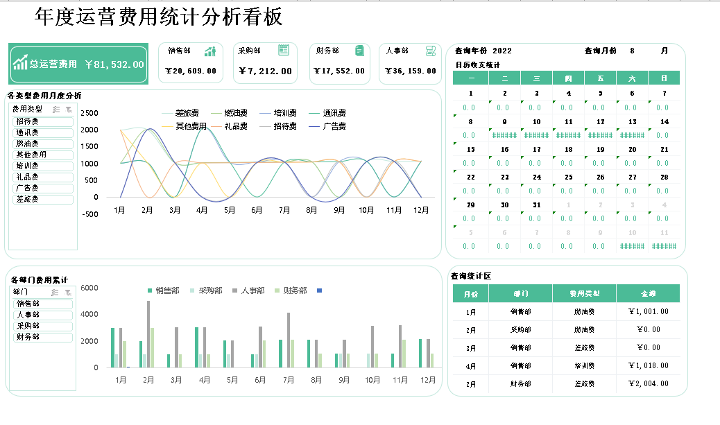Click the total operating cost chart icon
The image size is (720, 425).
click(x=20, y=62)
